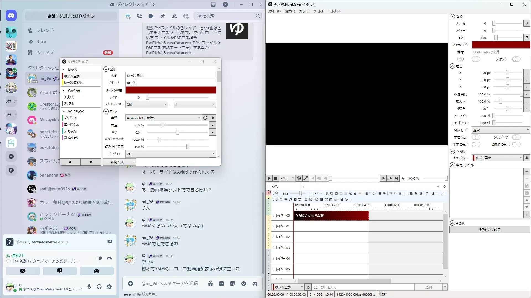
Task: Open the ファイル(F) menu
Action: (274, 11)
